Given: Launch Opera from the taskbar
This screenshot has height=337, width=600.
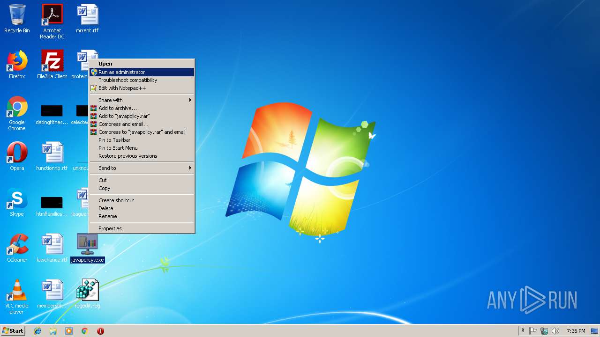Looking at the screenshot, I should coord(100,331).
